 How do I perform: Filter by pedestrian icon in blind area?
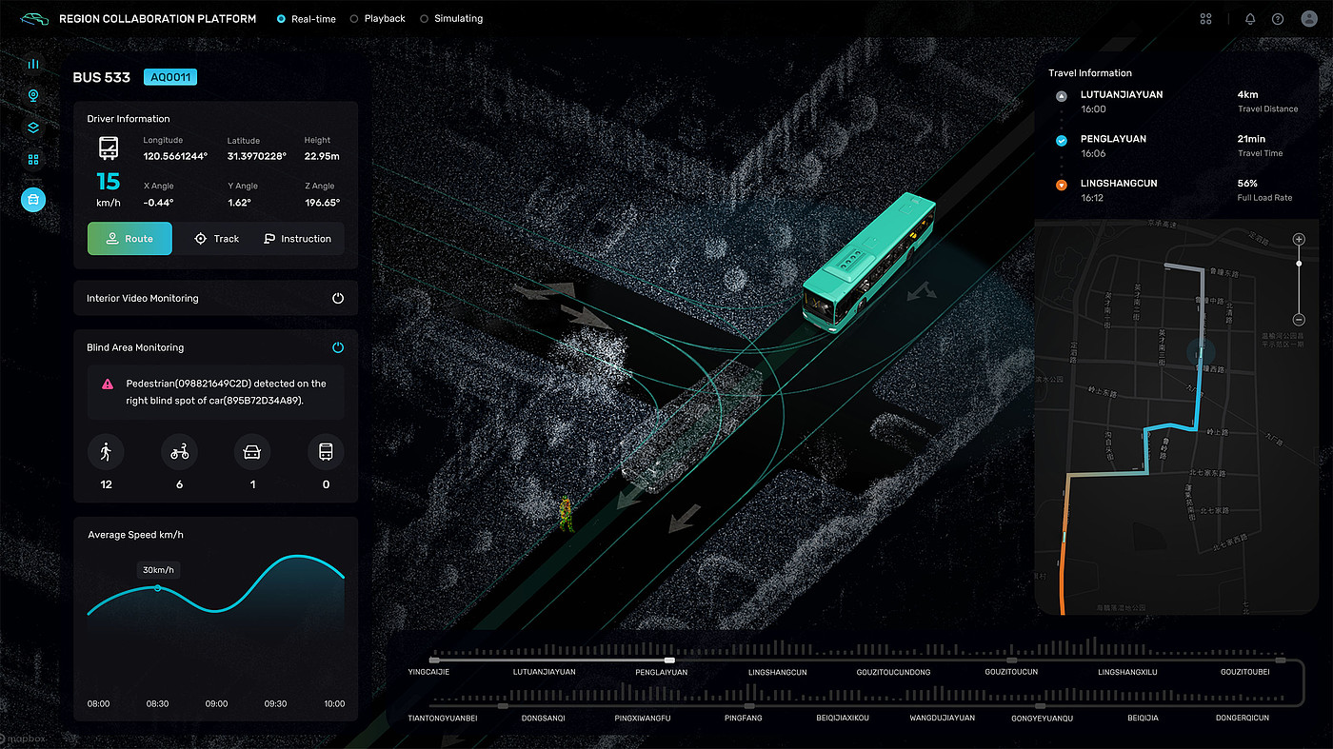pos(106,452)
